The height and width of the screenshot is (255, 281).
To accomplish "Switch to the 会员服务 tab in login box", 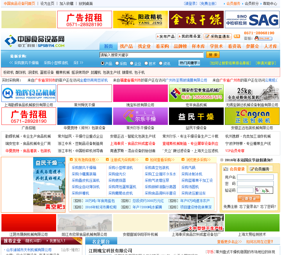I will coord(260,169).
